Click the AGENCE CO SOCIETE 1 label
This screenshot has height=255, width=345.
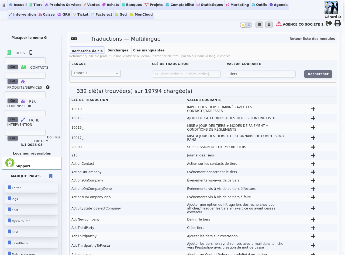tap(303, 25)
